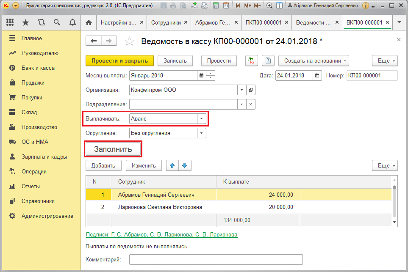Move row down with blue arrow
Screen dimensions: 408x272
point(185,165)
